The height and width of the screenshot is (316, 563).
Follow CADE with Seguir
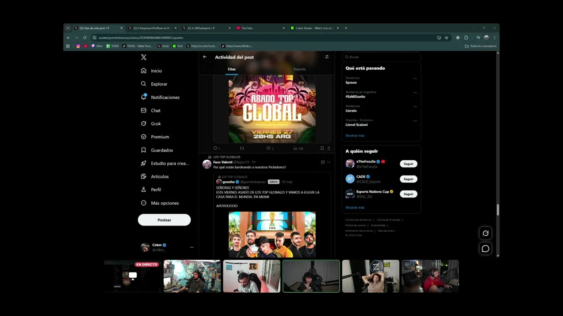tap(409, 179)
